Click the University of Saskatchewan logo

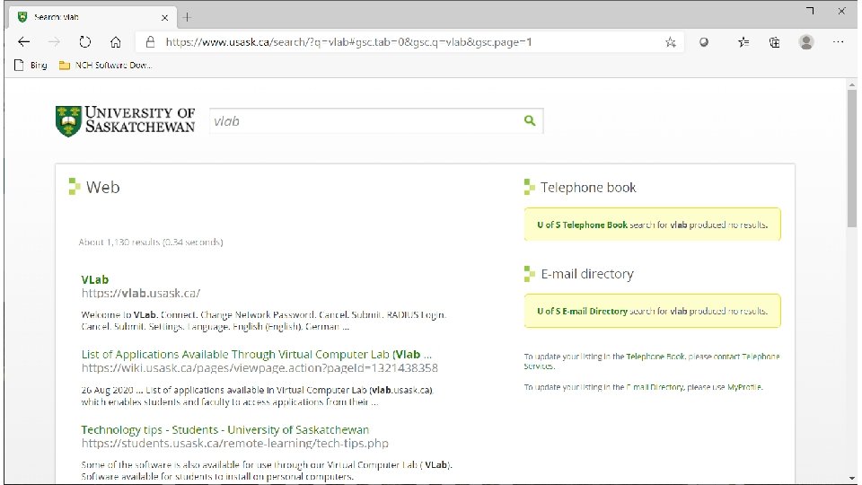(x=126, y=121)
